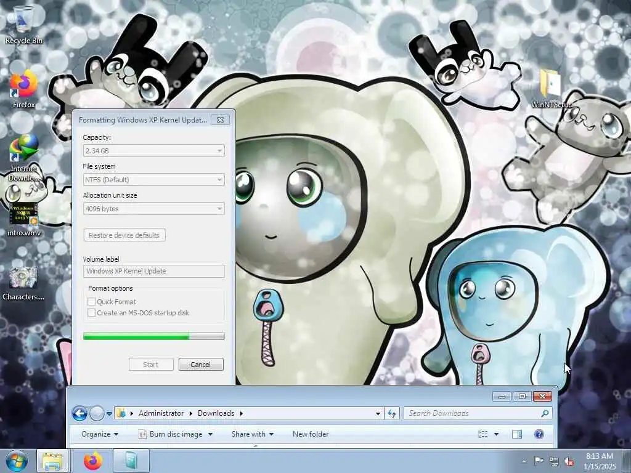The width and height of the screenshot is (631, 473).
Task: Open the Capacity dropdown
Action: [x=153, y=151]
